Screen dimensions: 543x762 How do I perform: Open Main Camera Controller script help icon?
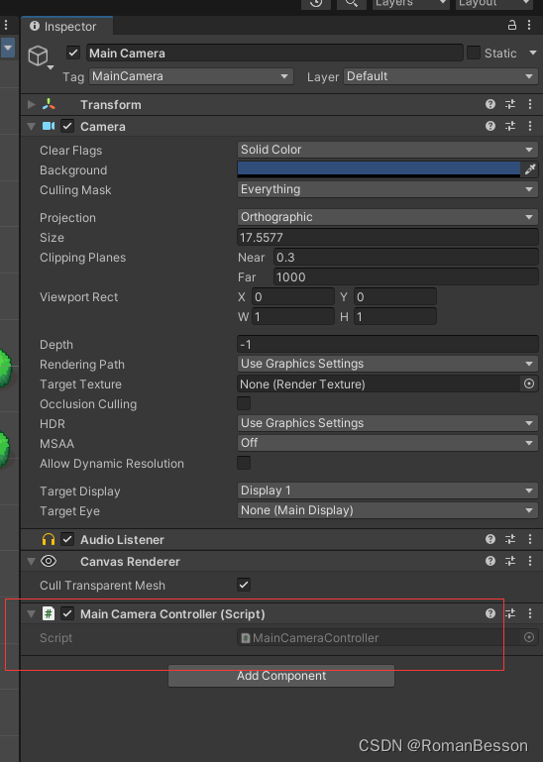coord(490,613)
